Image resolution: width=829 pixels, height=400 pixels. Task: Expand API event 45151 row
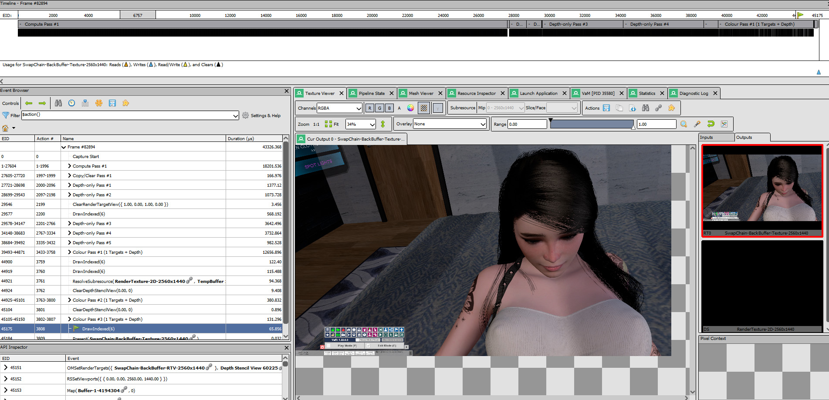(6, 367)
